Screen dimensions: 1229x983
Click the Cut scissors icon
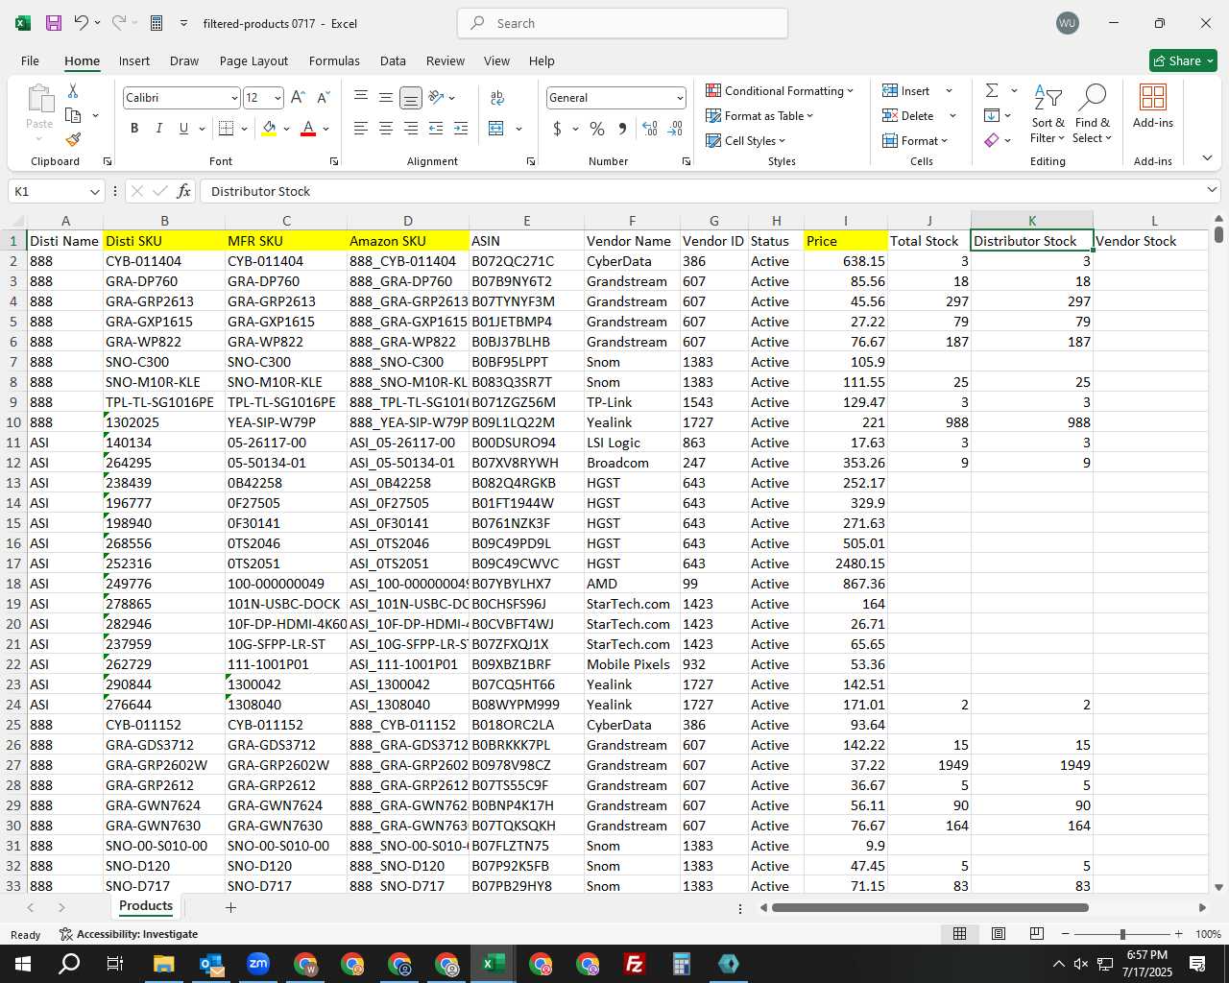click(73, 90)
